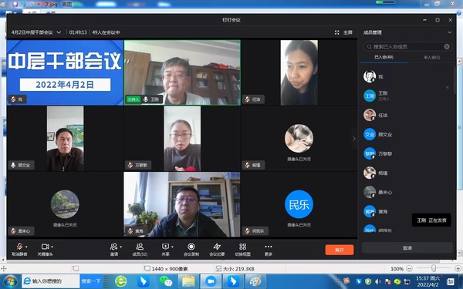Open the meeting minutes lightning icon
Screen dimensions: 463x289
pyautogui.click(x=217, y=249)
